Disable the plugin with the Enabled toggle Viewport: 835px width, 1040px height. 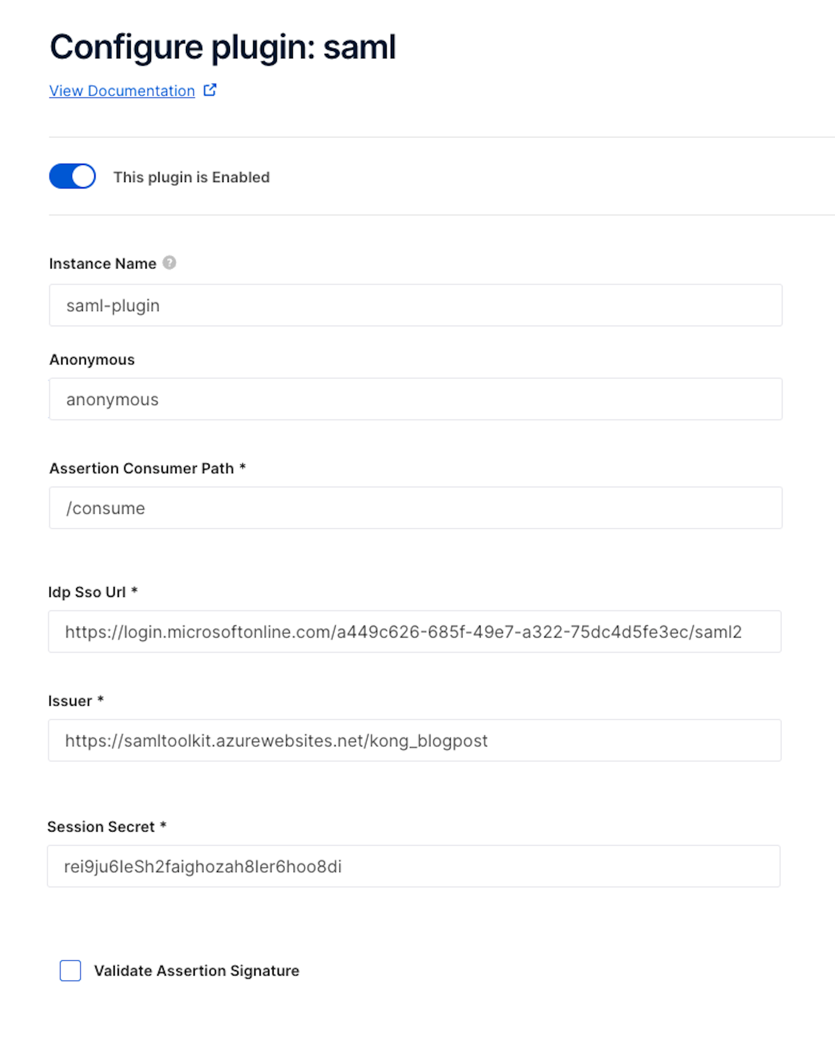click(72, 176)
